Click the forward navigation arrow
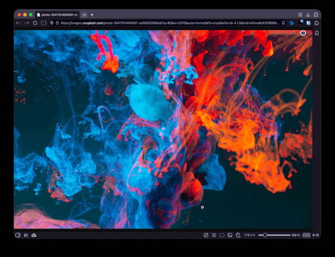This screenshot has width=335, height=257. point(26,22)
